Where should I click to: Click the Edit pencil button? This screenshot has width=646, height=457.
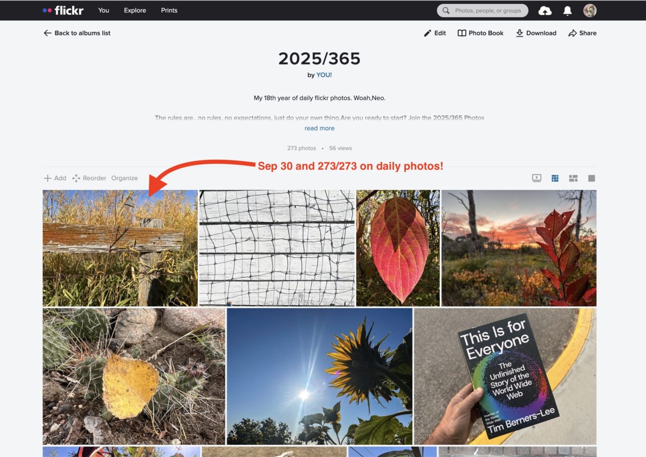tap(435, 33)
